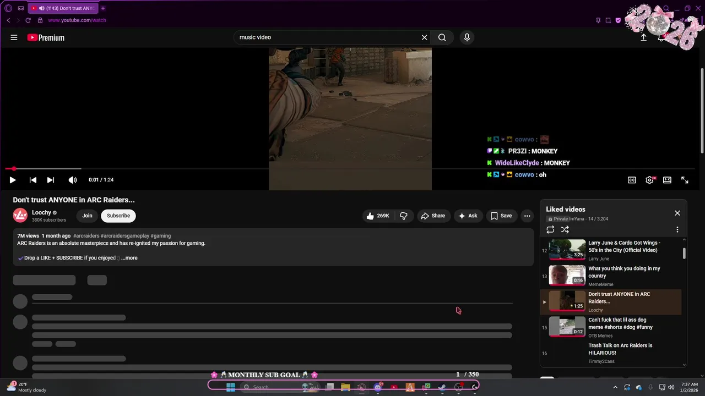Like the video with 269K likes
The height and width of the screenshot is (396, 705).
[x=378, y=216]
